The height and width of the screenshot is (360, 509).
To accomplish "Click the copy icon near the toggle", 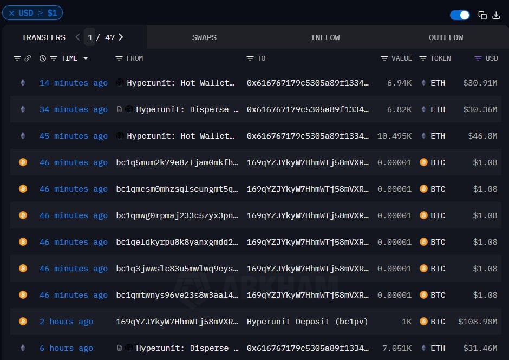I will point(482,15).
